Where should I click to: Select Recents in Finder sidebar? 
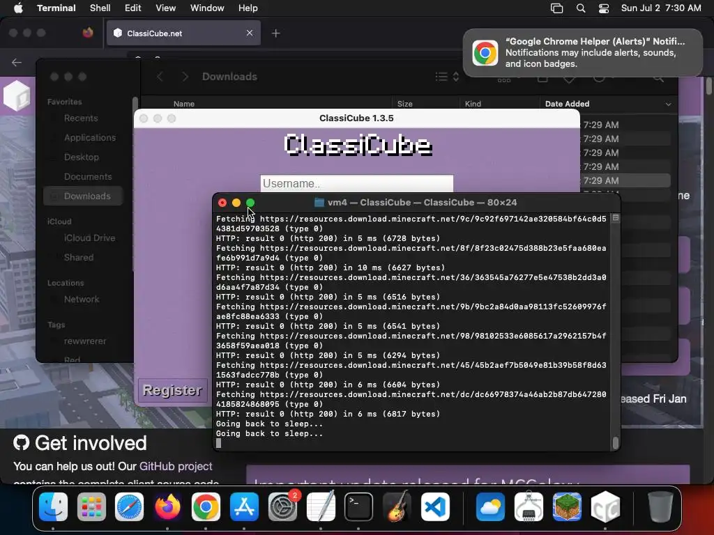pos(81,118)
